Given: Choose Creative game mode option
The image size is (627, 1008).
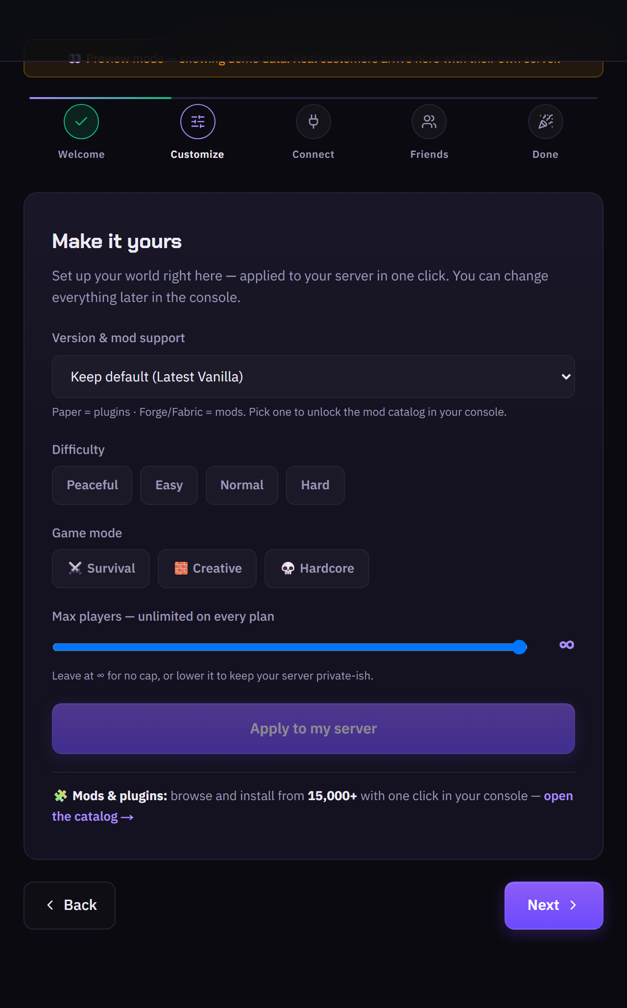Looking at the screenshot, I should (207, 569).
